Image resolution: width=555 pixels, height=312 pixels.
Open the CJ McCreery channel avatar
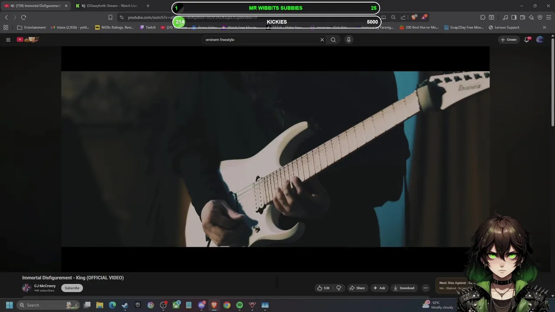(26, 288)
